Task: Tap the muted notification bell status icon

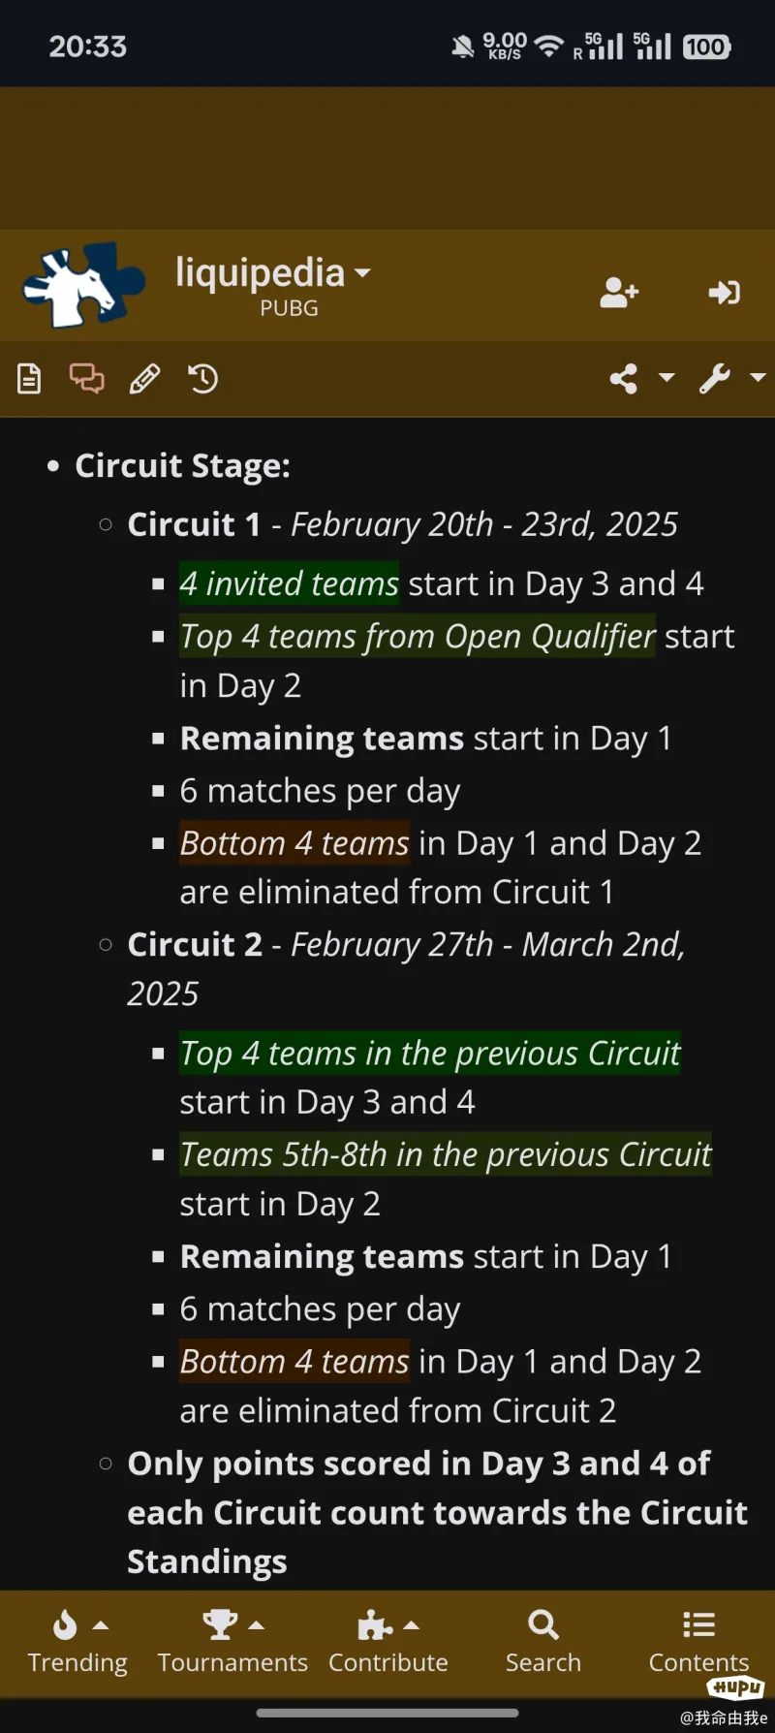Action: click(x=463, y=46)
